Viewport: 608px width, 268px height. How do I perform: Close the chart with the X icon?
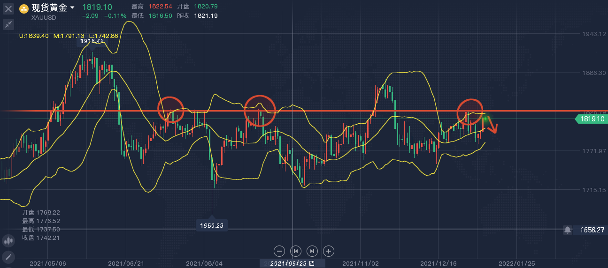tap(8, 8)
